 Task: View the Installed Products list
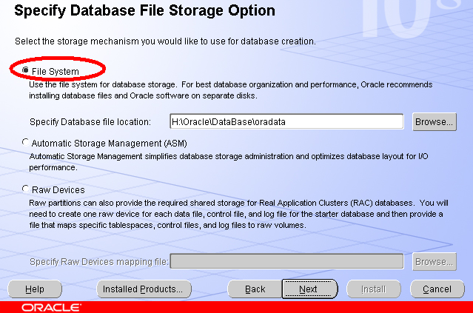144,289
